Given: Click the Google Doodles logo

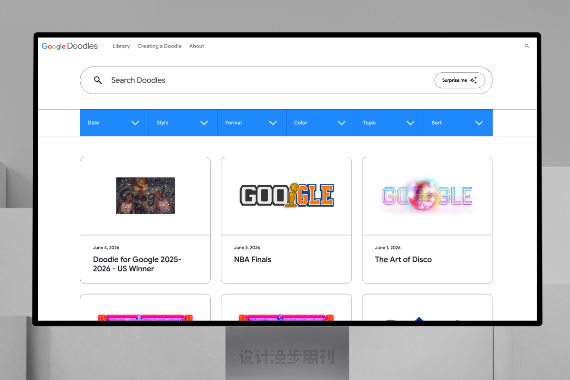Looking at the screenshot, I should (x=70, y=46).
